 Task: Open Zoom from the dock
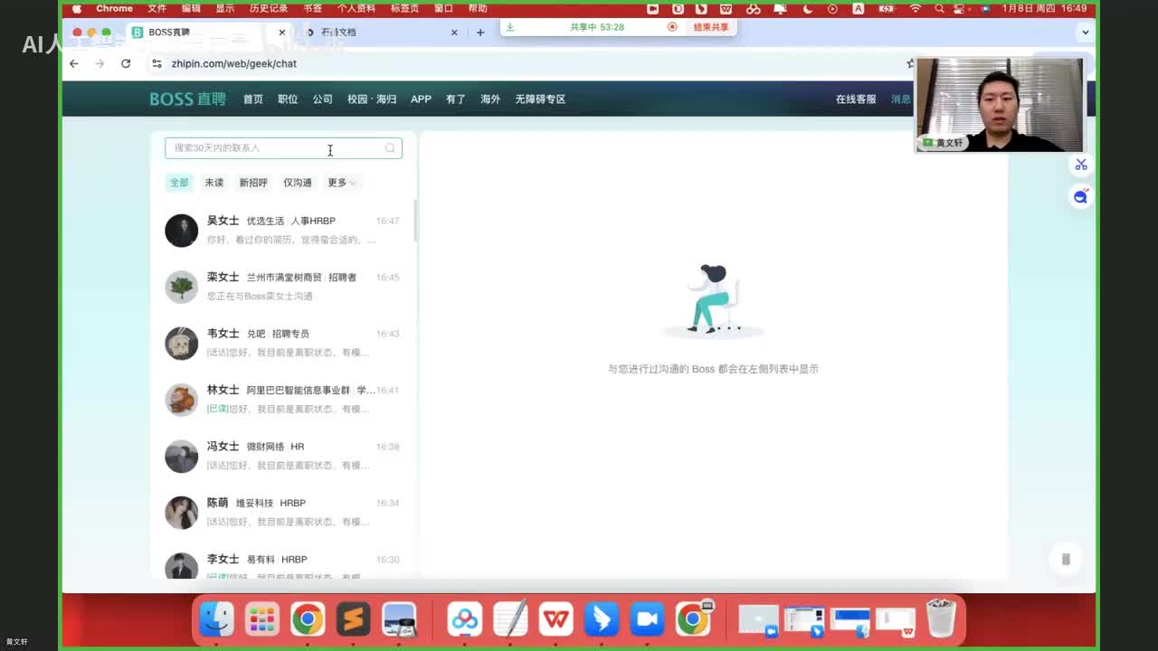[x=647, y=619]
